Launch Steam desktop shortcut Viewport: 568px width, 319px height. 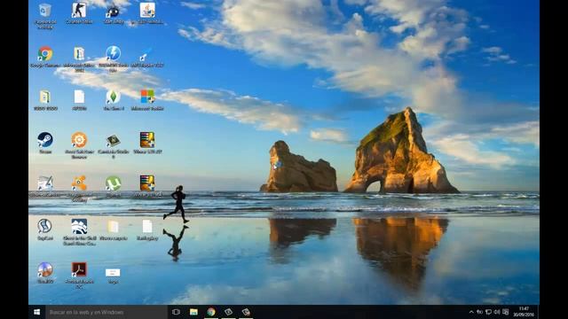coord(45,140)
